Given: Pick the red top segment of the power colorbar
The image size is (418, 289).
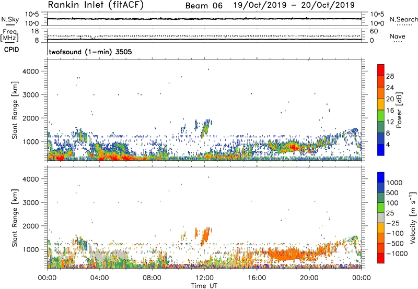Looking at the screenshot, I should (381, 70).
